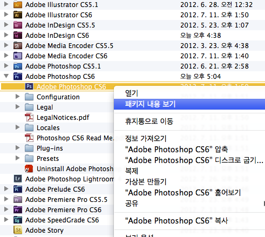
Task: Click the Uninstall Adobe Photoshop alias icon
Action: pos(29,168)
